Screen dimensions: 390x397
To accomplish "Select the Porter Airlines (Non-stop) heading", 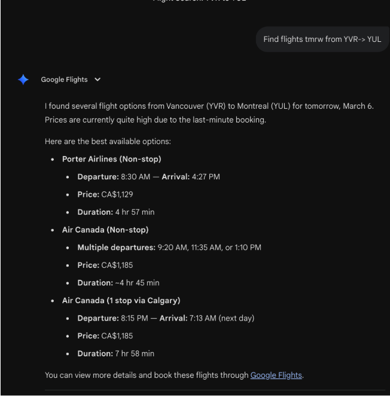I will pyautogui.click(x=112, y=159).
